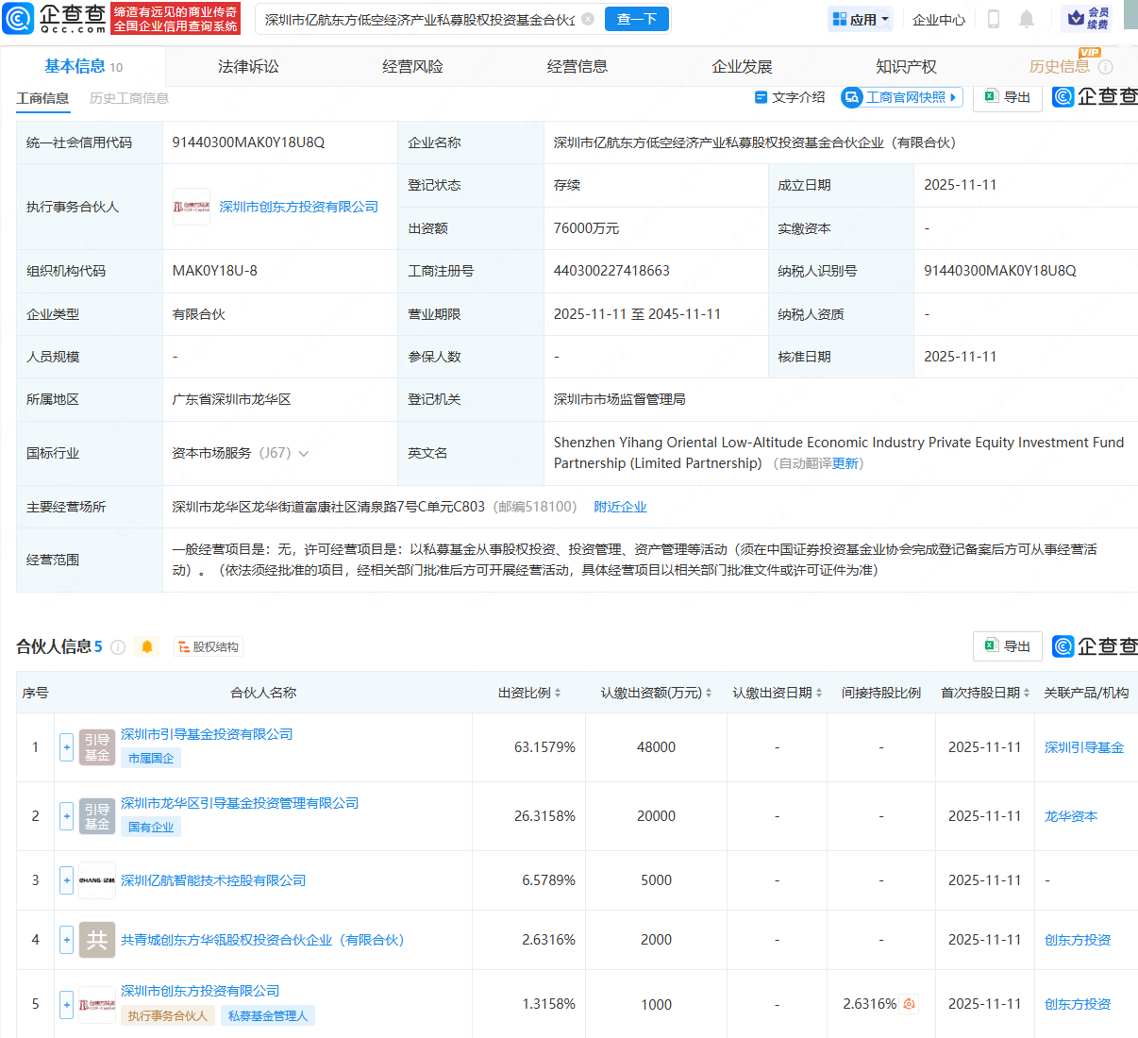Switch to the 法律诉讼 tab
This screenshot has width=1138, height=1038.
click(x=248, y=66)
